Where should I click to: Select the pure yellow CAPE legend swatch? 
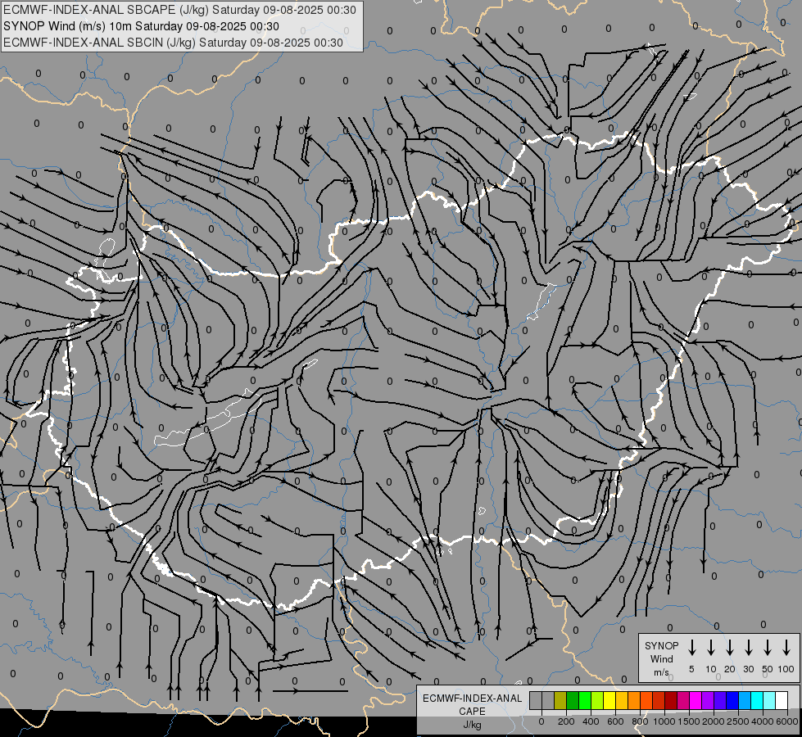[609, 701]
